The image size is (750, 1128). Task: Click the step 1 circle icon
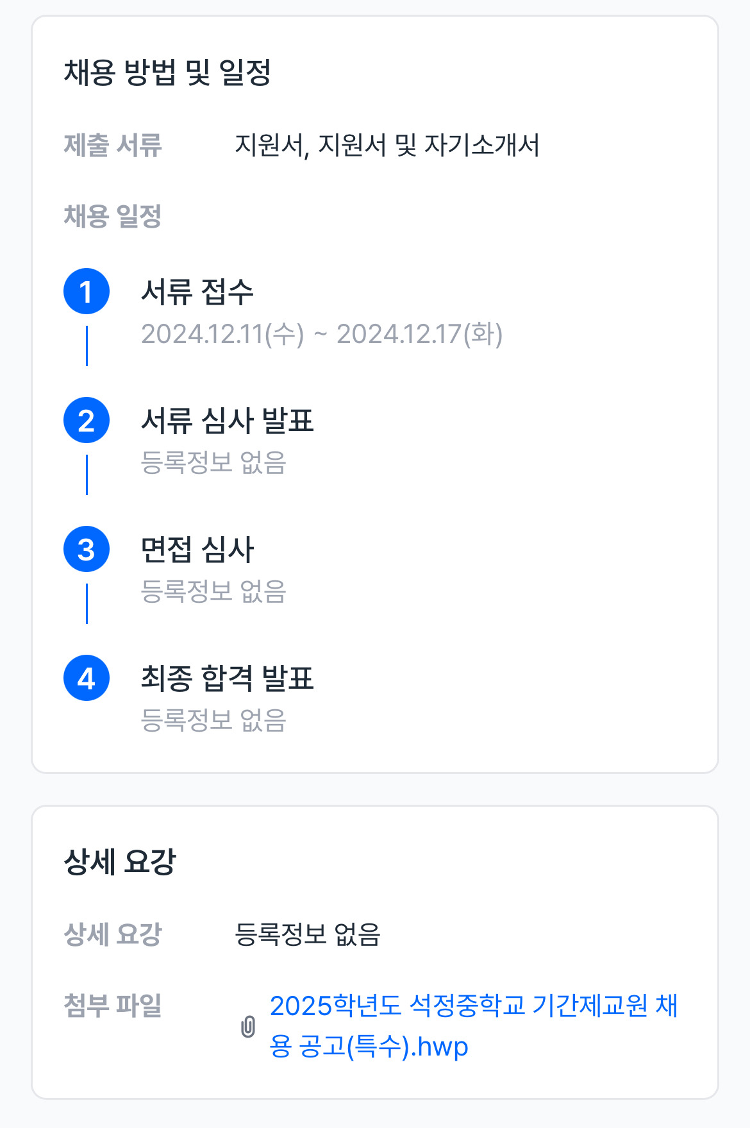coord(87,292)
